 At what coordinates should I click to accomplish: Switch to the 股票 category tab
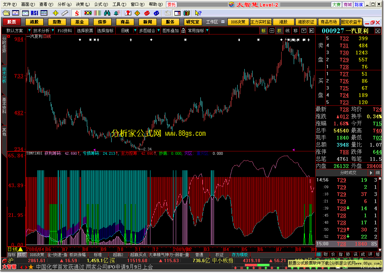coord(11,22)
